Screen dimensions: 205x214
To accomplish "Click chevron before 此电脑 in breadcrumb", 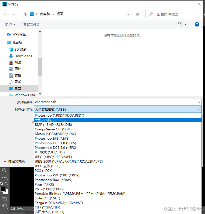I will point(37,14).
